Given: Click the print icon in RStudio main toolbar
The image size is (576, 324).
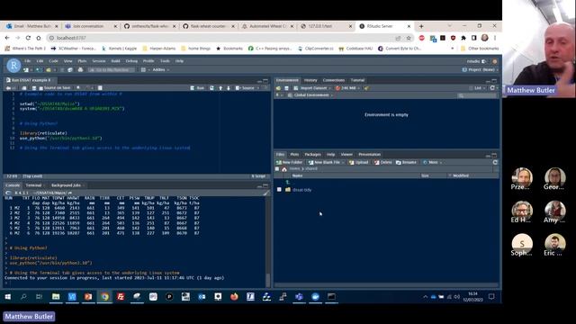Looking at the screenshot, I should pyautogui.click(x=80, y=70).
